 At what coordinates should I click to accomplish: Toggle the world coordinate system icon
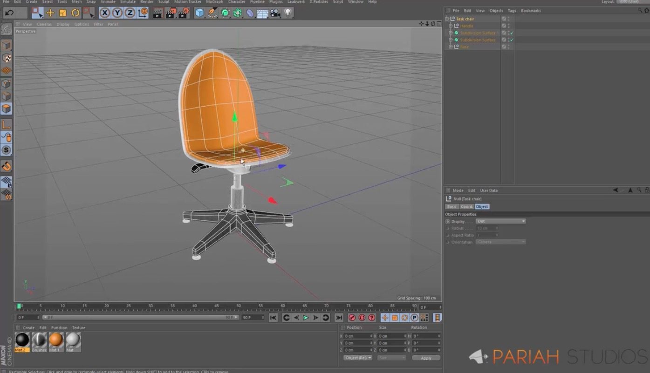point(143,13)
